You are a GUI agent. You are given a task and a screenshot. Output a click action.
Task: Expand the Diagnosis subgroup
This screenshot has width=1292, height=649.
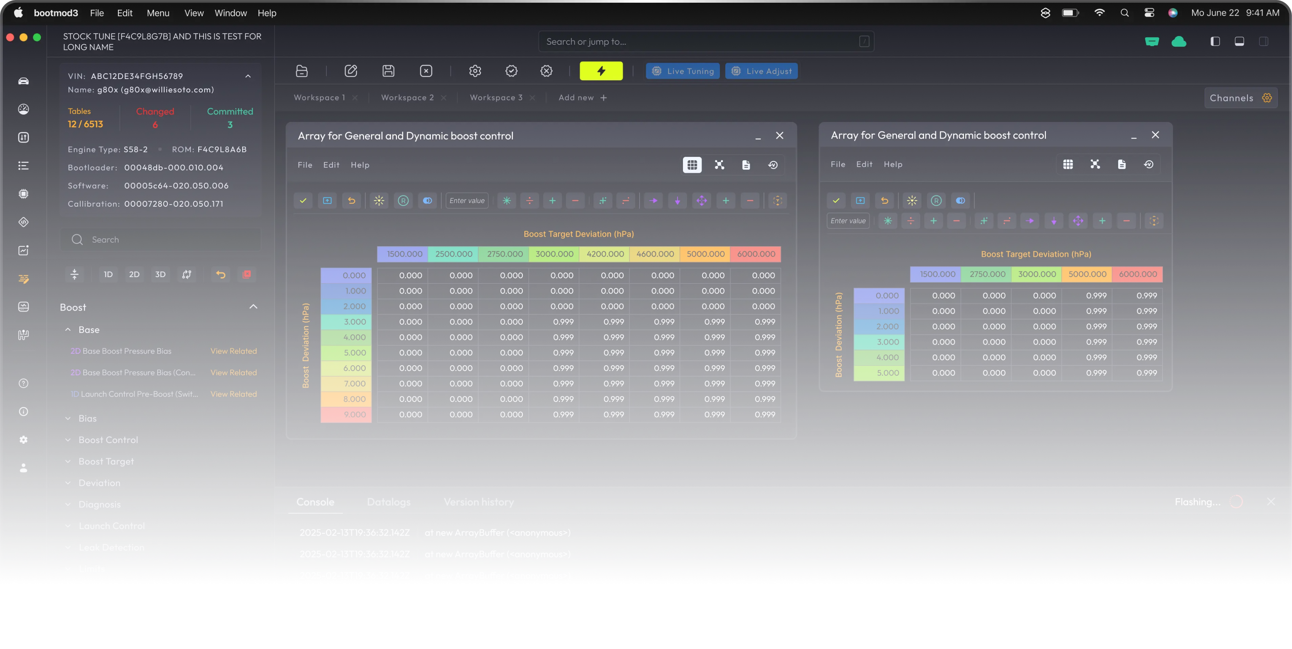[x=68, y=505]
